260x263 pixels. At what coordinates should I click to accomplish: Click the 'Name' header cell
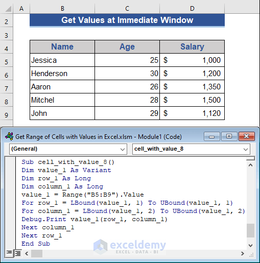point(62,46)
